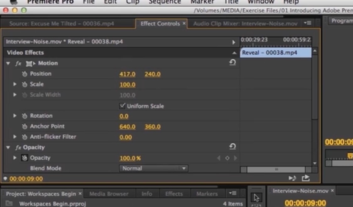
Task: Click the show/hide timeline view arrow
Action: 233,42
